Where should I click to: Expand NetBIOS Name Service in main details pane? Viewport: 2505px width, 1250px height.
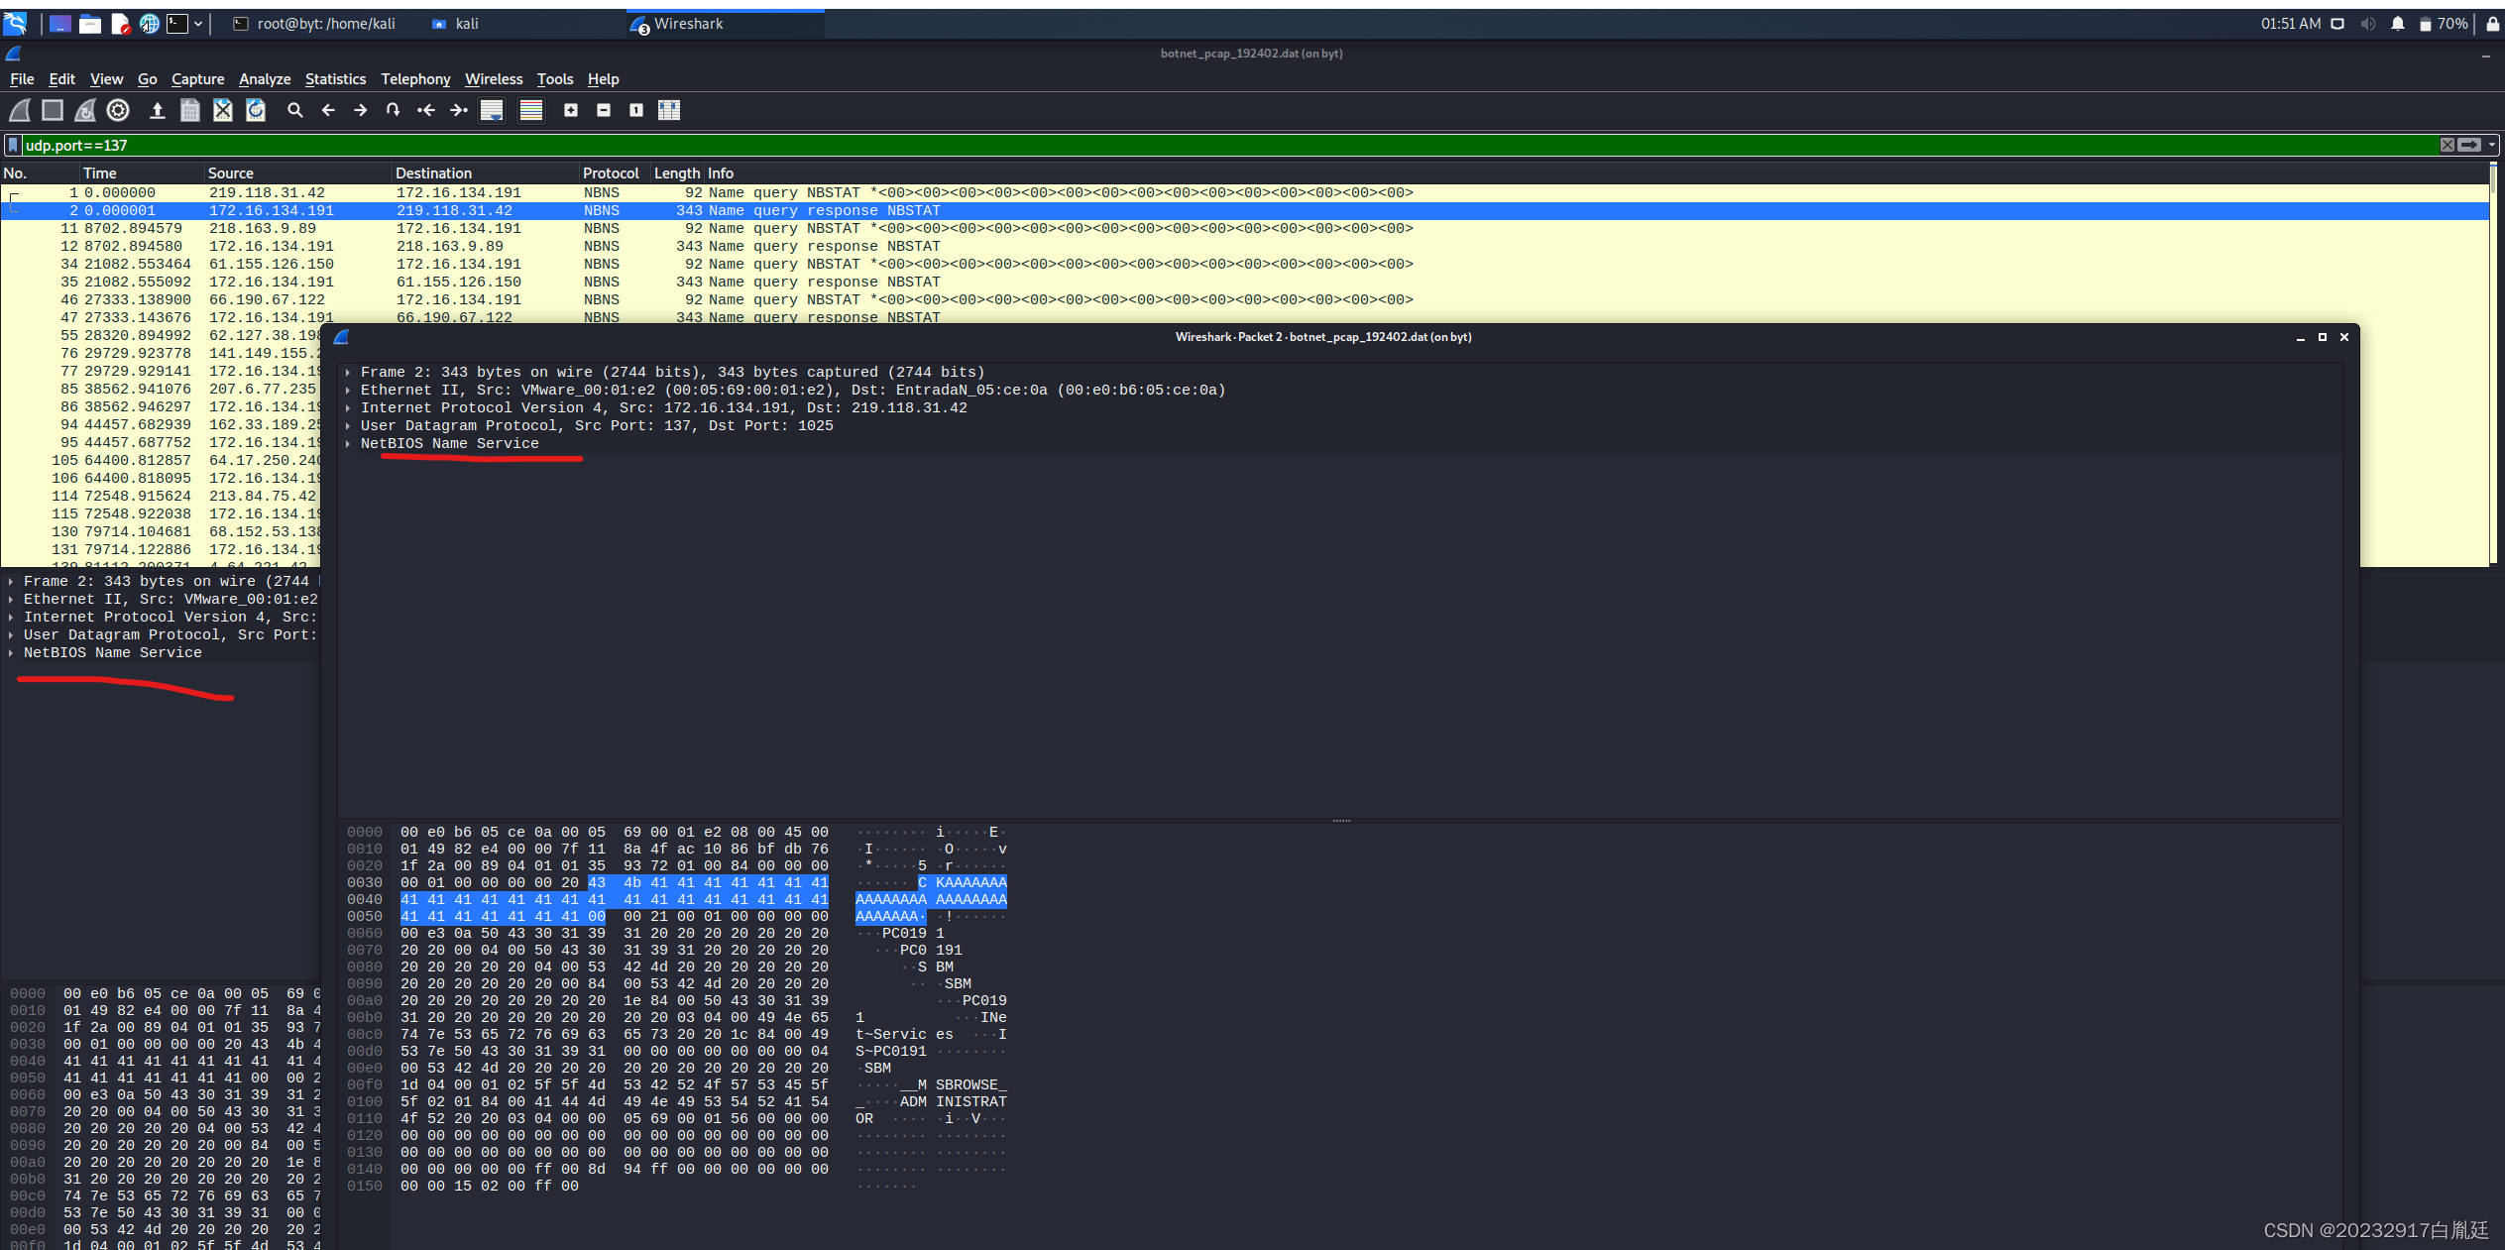pos(11,653)
